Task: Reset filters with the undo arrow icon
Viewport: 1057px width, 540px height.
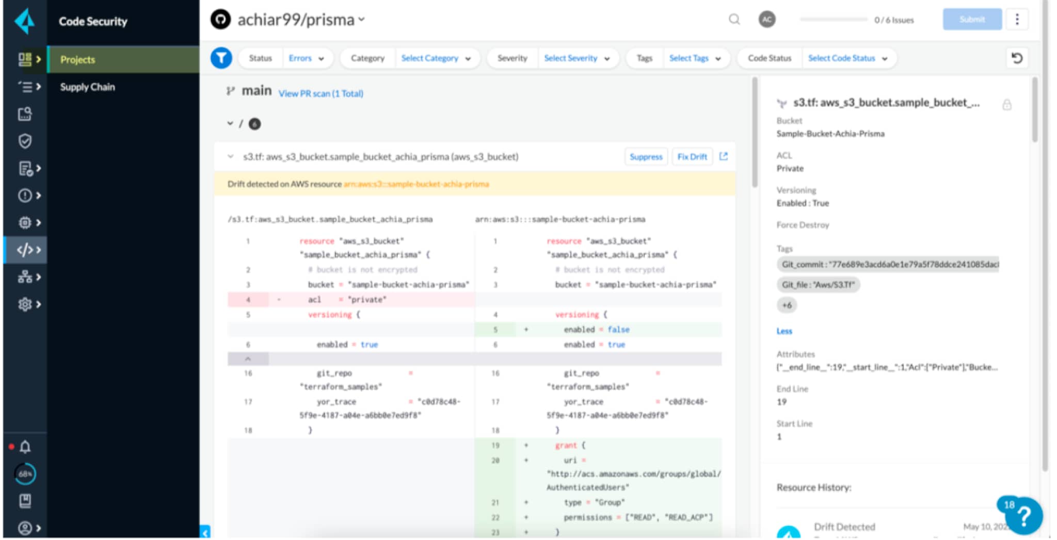Action: pos(1017,58)
